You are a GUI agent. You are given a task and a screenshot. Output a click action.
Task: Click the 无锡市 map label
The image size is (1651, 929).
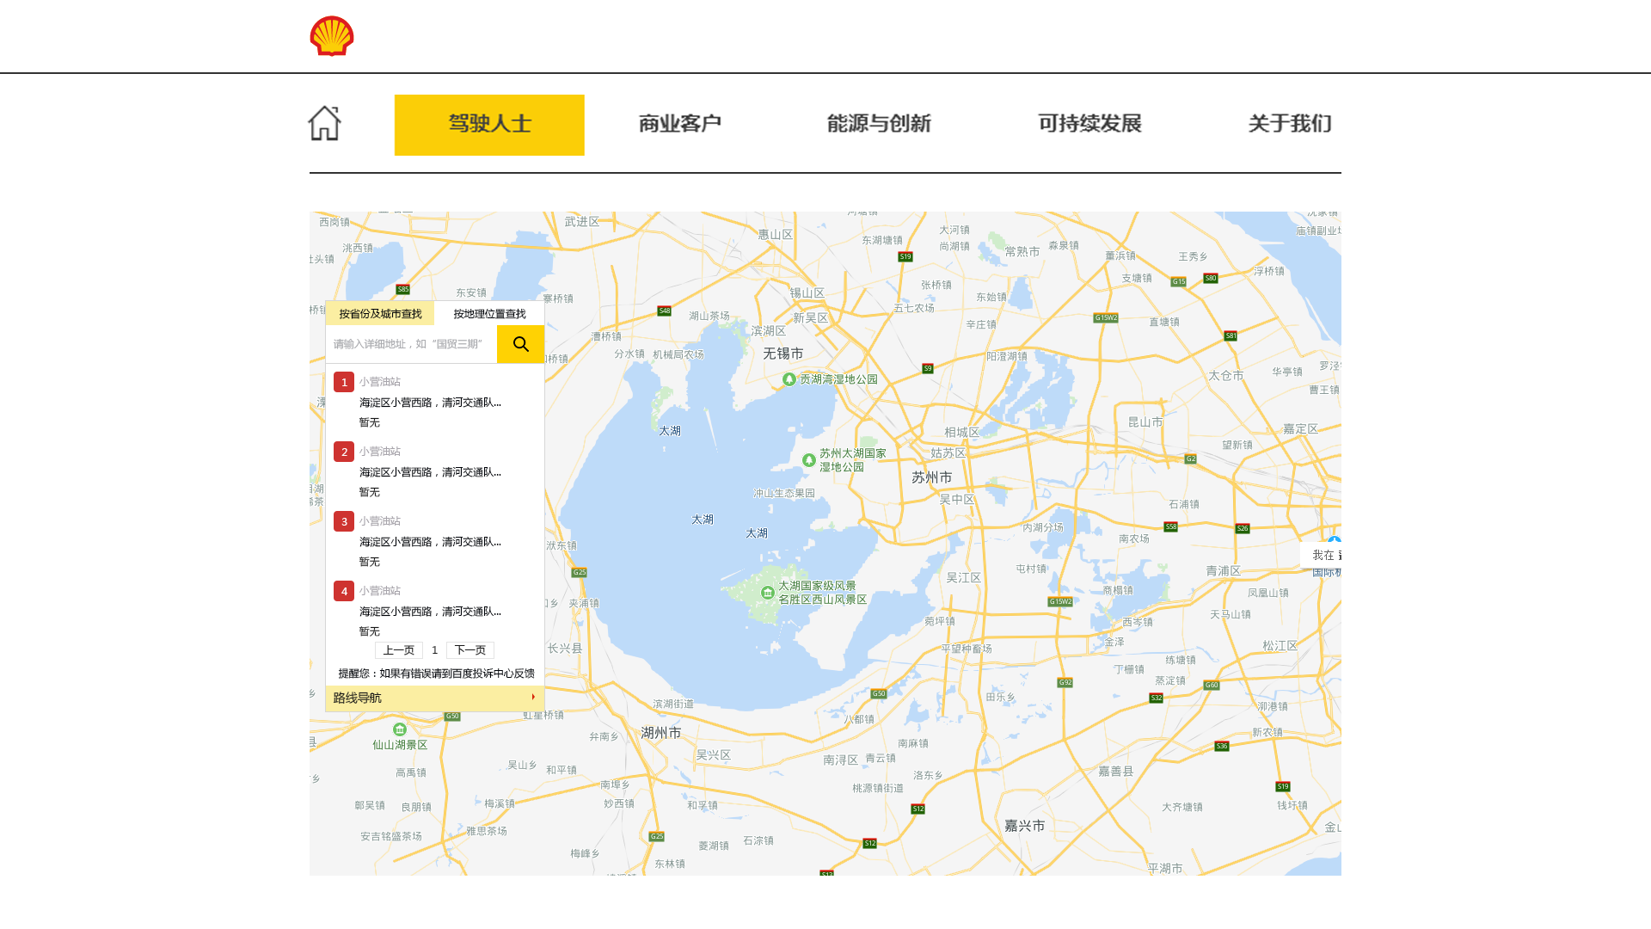[x=783, y=354]
